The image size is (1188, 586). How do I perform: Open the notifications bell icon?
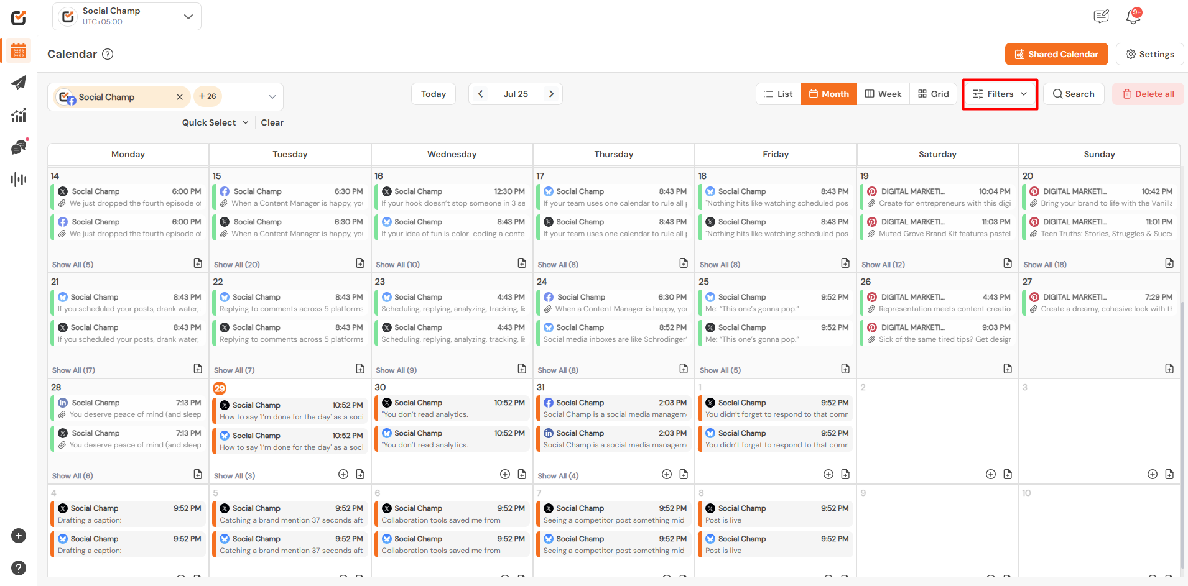[x=1133, y=17]
